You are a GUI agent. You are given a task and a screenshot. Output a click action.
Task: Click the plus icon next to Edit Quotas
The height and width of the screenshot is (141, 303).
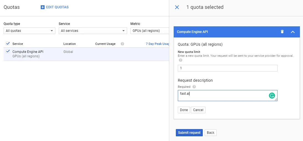click(43, 7)
